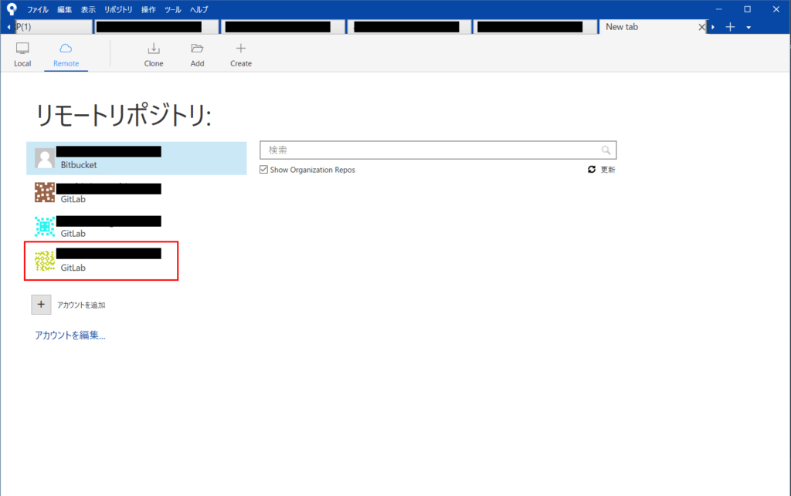
Task: Click the Sourcetree logo icon in title bar
Action: [11, 9]
